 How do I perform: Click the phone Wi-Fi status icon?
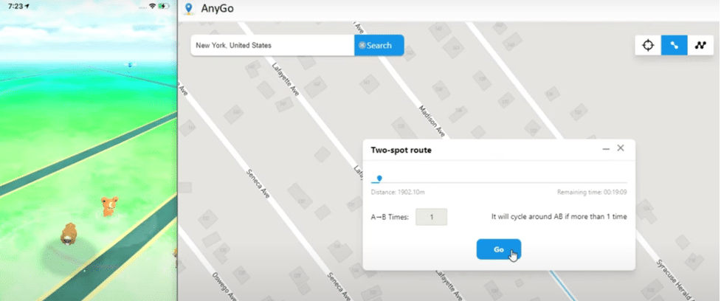coord(152,6)
